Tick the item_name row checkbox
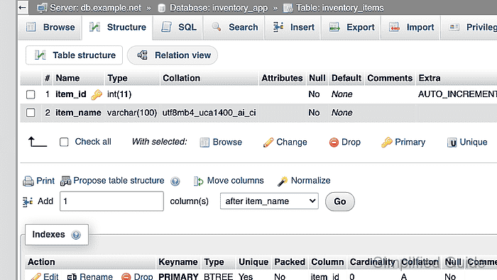This screenshot has width=497, height=280. point(31,113)
